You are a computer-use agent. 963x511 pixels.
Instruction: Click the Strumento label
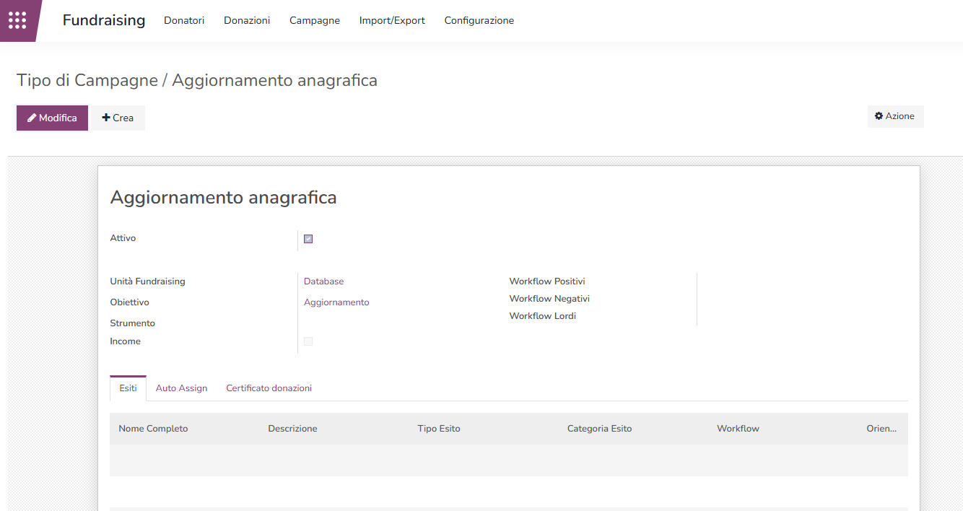[x=133, y=323]
